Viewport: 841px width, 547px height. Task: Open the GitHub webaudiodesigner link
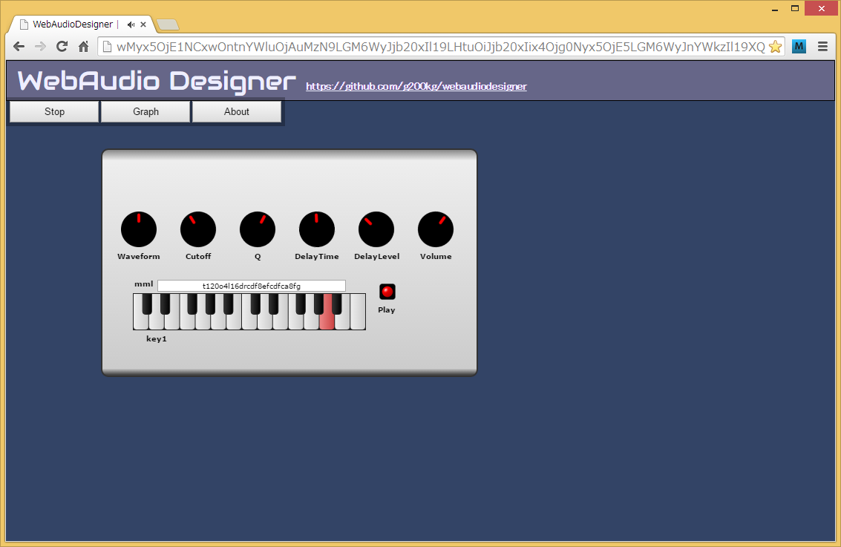(416, 86)
